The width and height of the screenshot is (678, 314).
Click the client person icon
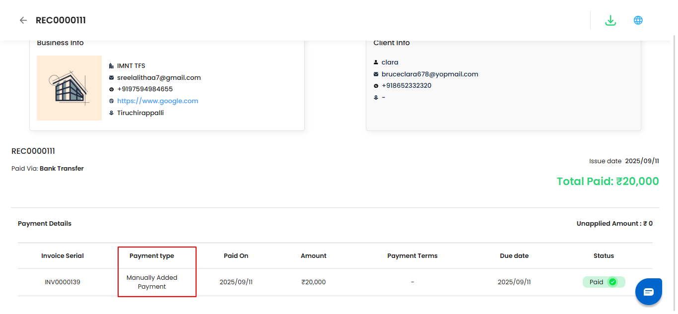[x=376, y=63]
